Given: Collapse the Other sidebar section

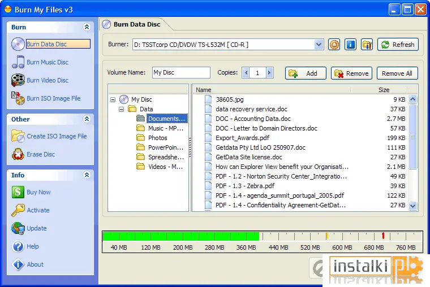Looking at the screenshot, I should click(x=87, y=119).
